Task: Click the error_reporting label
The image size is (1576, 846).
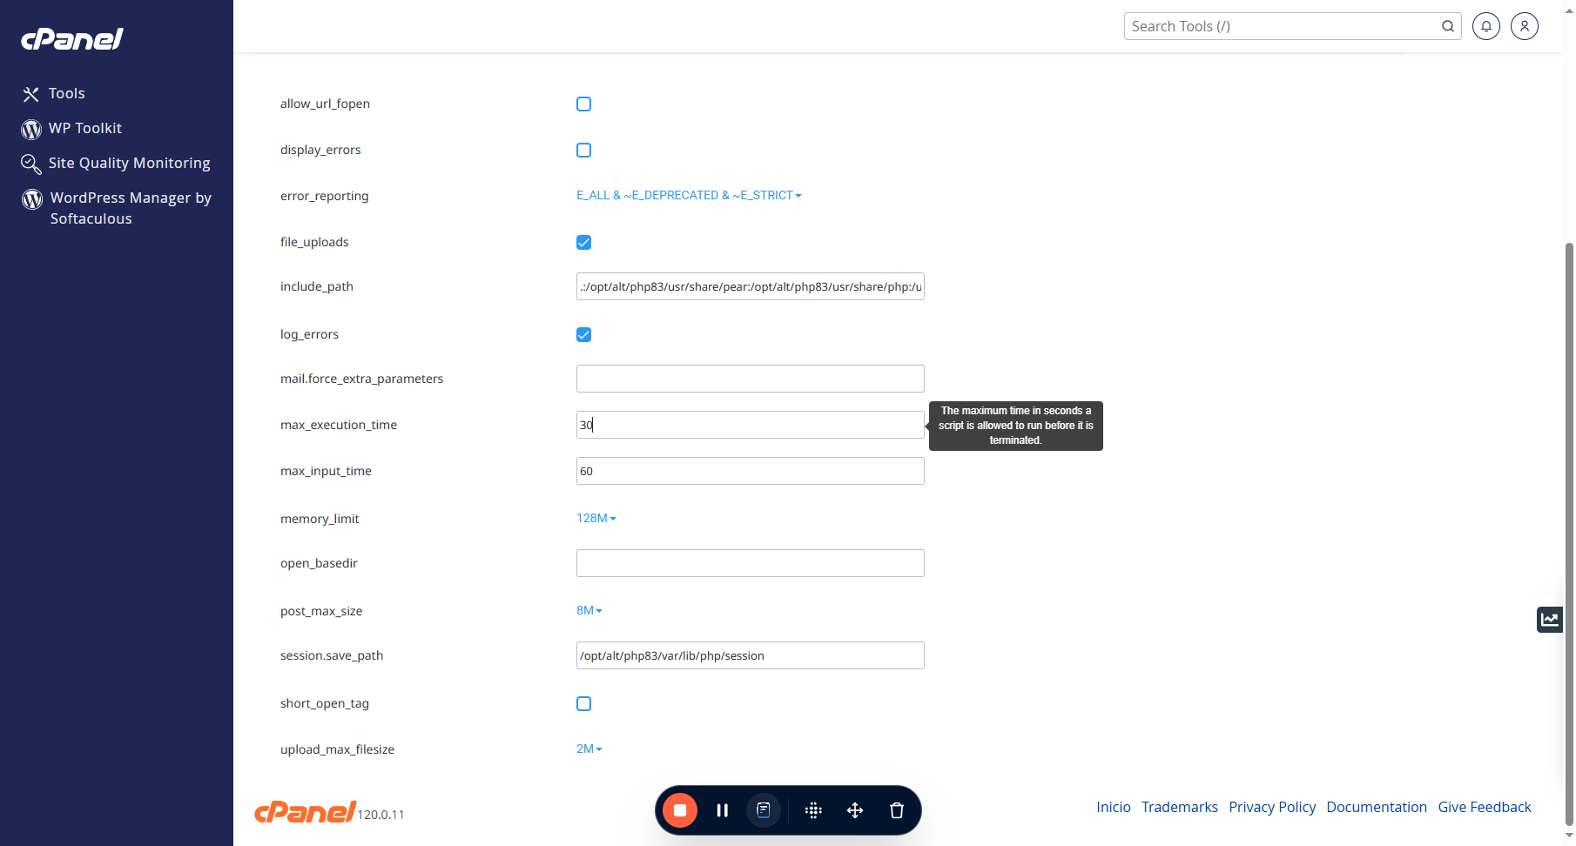Action: point(325,196)
